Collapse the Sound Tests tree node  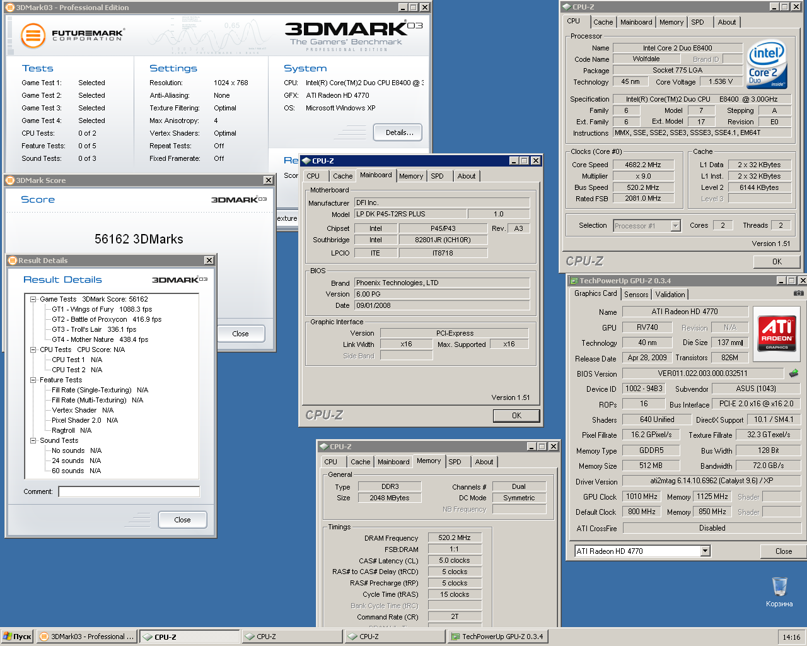[x=33, y=440]
